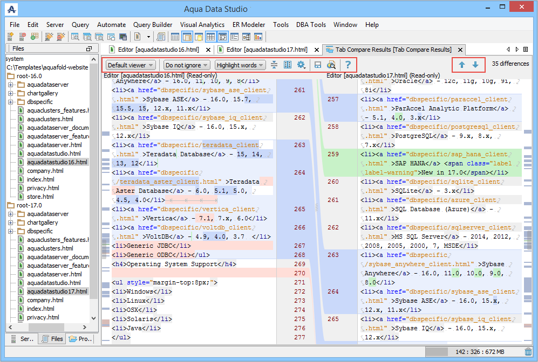The image size is (538, 362).
Task: Click the garbage collection trash icon
Action: [x=528, y=352]
